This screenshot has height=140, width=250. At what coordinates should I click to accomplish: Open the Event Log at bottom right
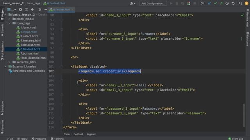pos(236,138)
